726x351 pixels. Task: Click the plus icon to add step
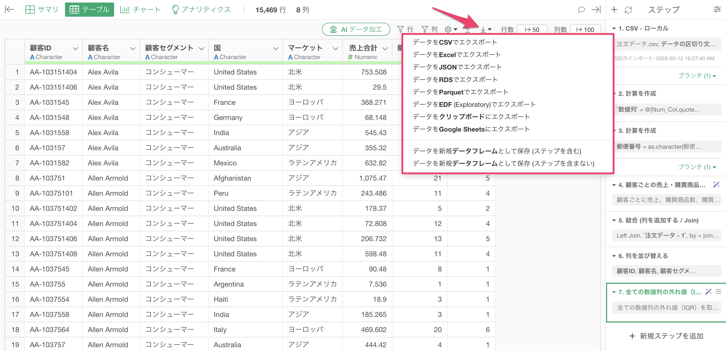click(x=614, y=10)
